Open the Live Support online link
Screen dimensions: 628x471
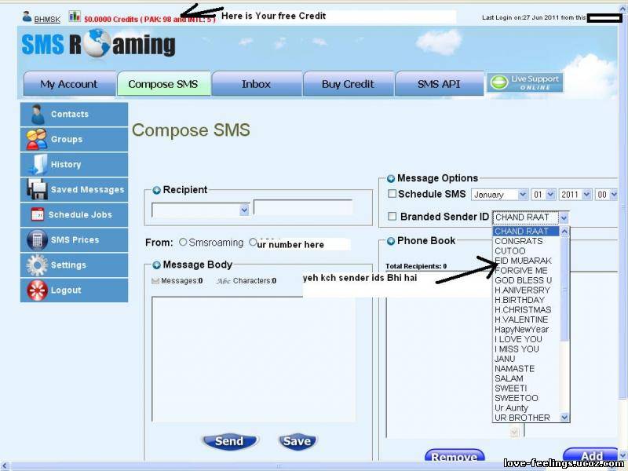[525, 82]
